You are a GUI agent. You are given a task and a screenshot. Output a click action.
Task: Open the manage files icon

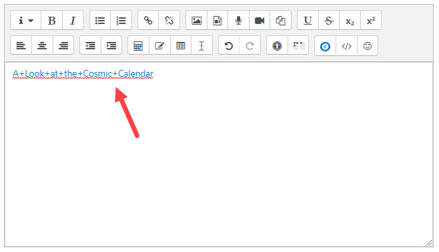(280, 21)
